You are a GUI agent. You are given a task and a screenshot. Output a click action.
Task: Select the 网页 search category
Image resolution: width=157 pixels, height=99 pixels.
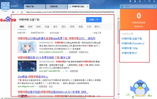click(22, 27)
